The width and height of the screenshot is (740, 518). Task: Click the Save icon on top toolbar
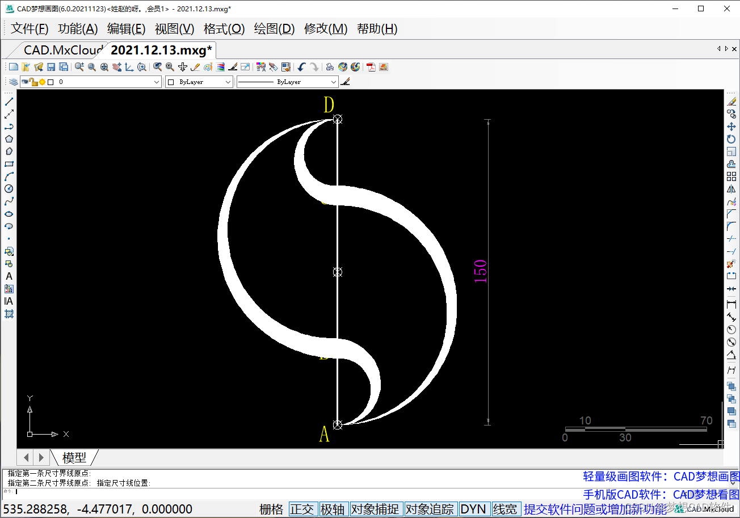pyautogui.click(x=51, y=66)
